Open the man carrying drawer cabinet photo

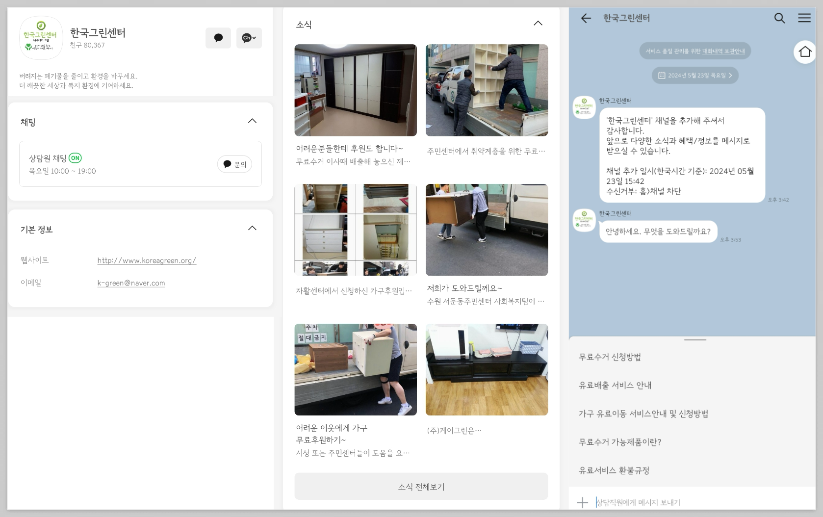pos(356,369)
